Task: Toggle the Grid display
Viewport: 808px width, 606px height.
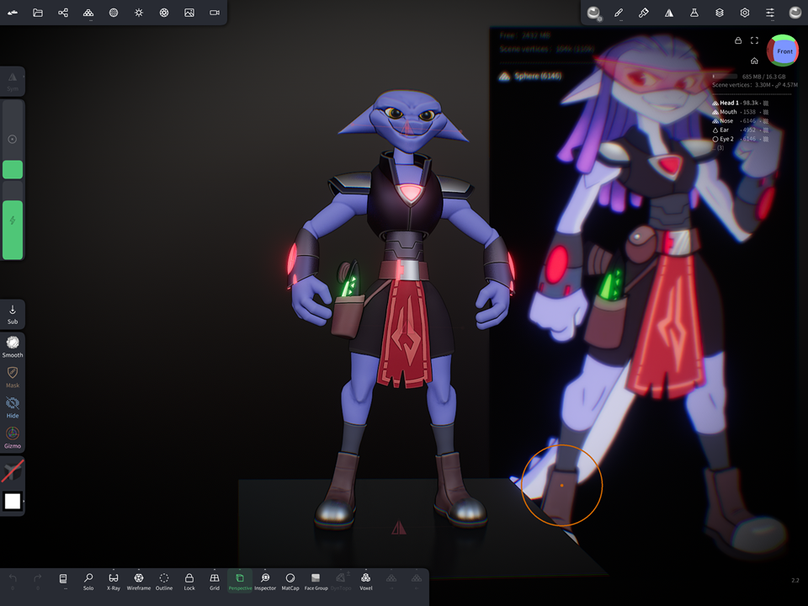Action: 215,582
